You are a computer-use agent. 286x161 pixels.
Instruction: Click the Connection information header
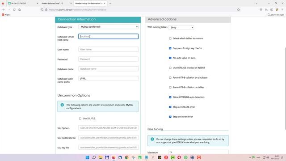pos(98,20)
